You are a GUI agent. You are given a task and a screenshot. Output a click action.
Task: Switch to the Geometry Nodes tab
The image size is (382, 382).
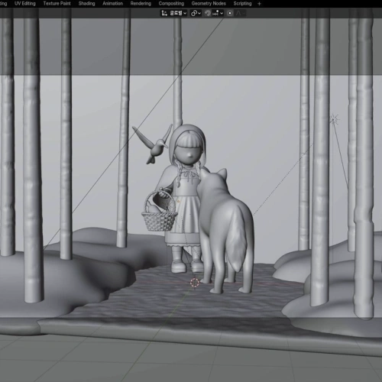[209, 4]
